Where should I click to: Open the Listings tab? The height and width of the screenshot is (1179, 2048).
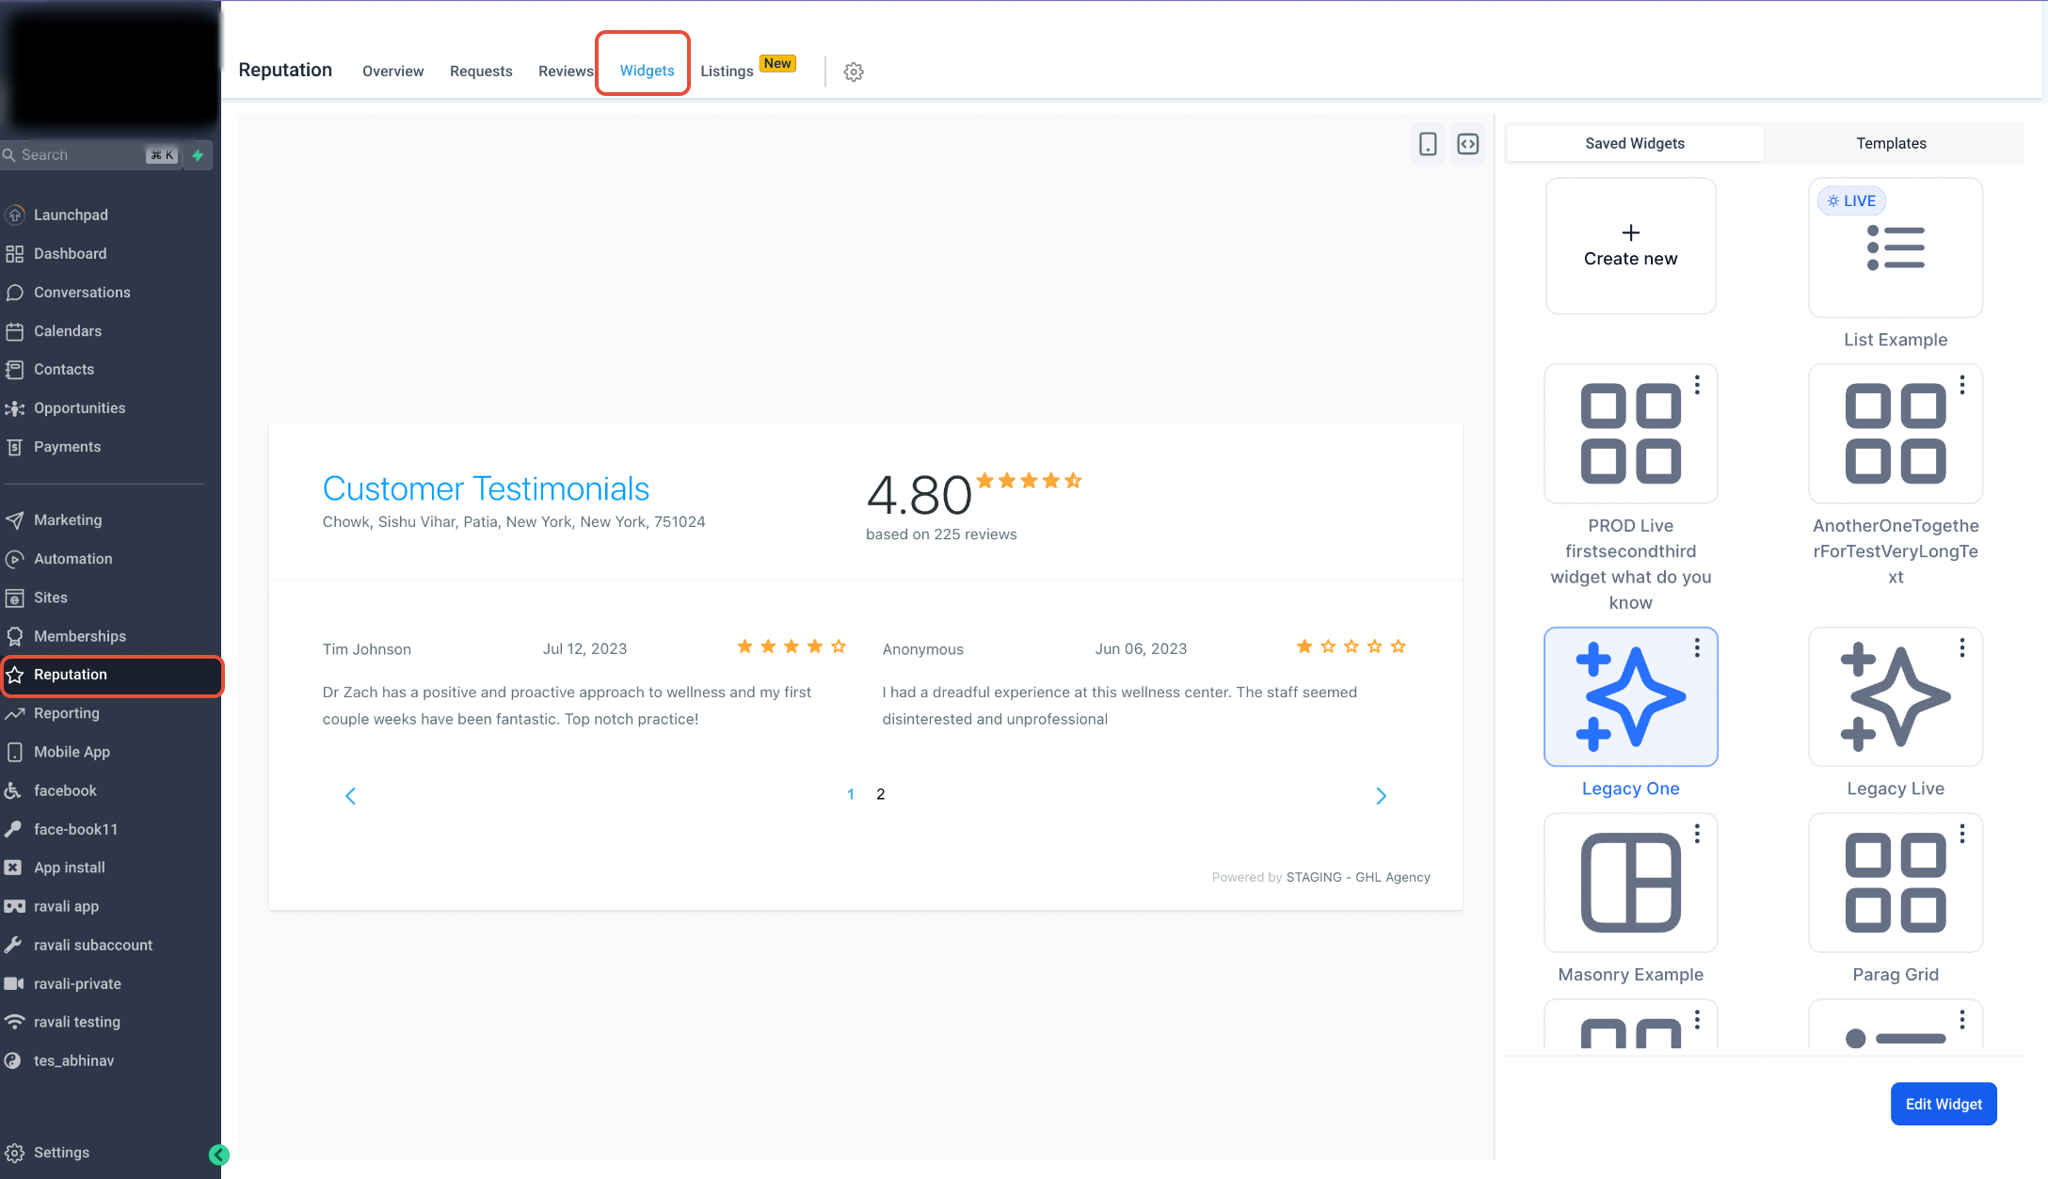pyautogui.click(x=727, y=72)
